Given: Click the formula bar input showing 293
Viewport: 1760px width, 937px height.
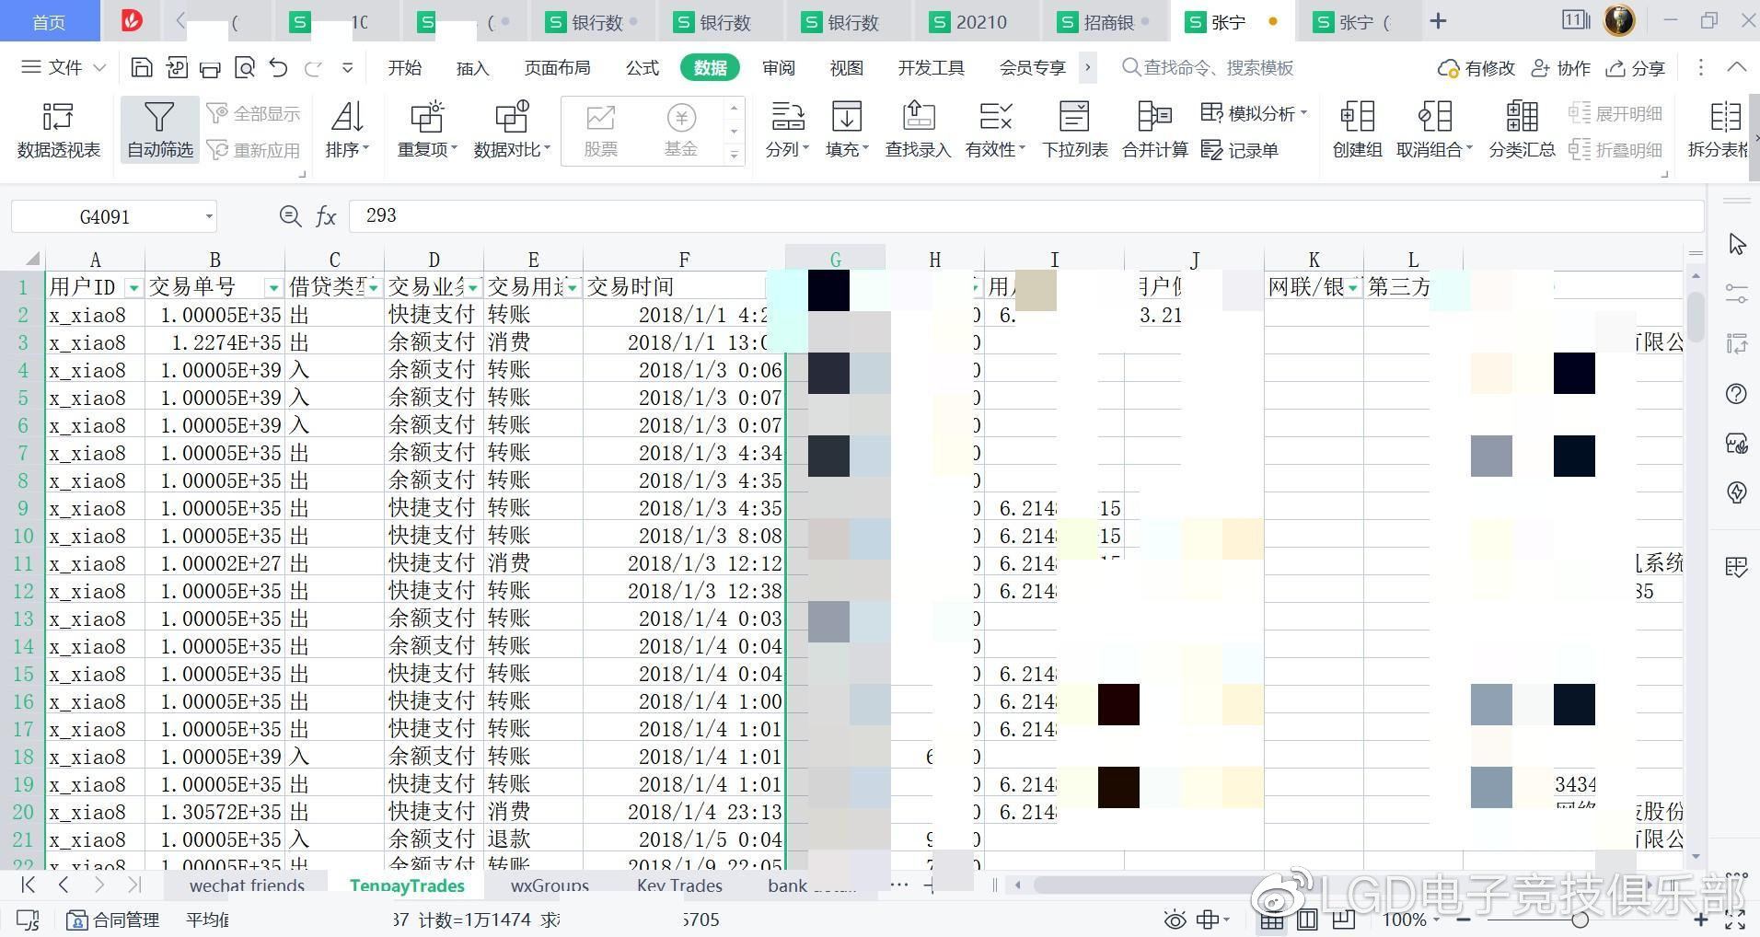Looking at the screenshot, I should pos(1013,216).
